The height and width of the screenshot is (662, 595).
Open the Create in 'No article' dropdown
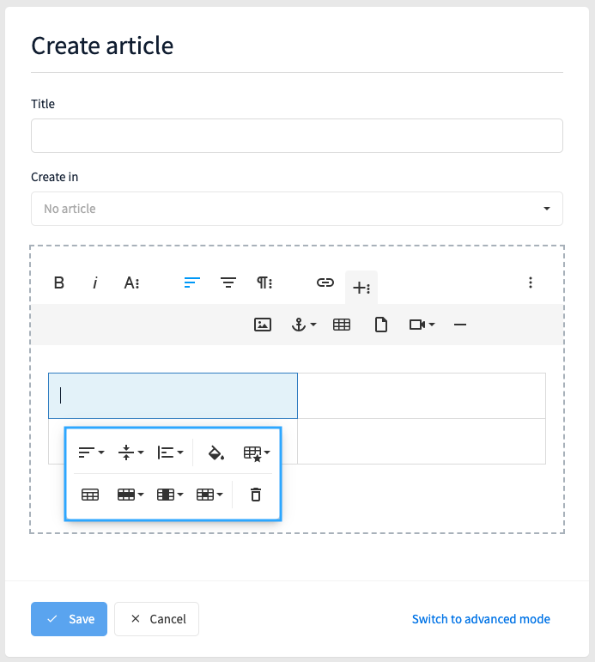[297, 209]
